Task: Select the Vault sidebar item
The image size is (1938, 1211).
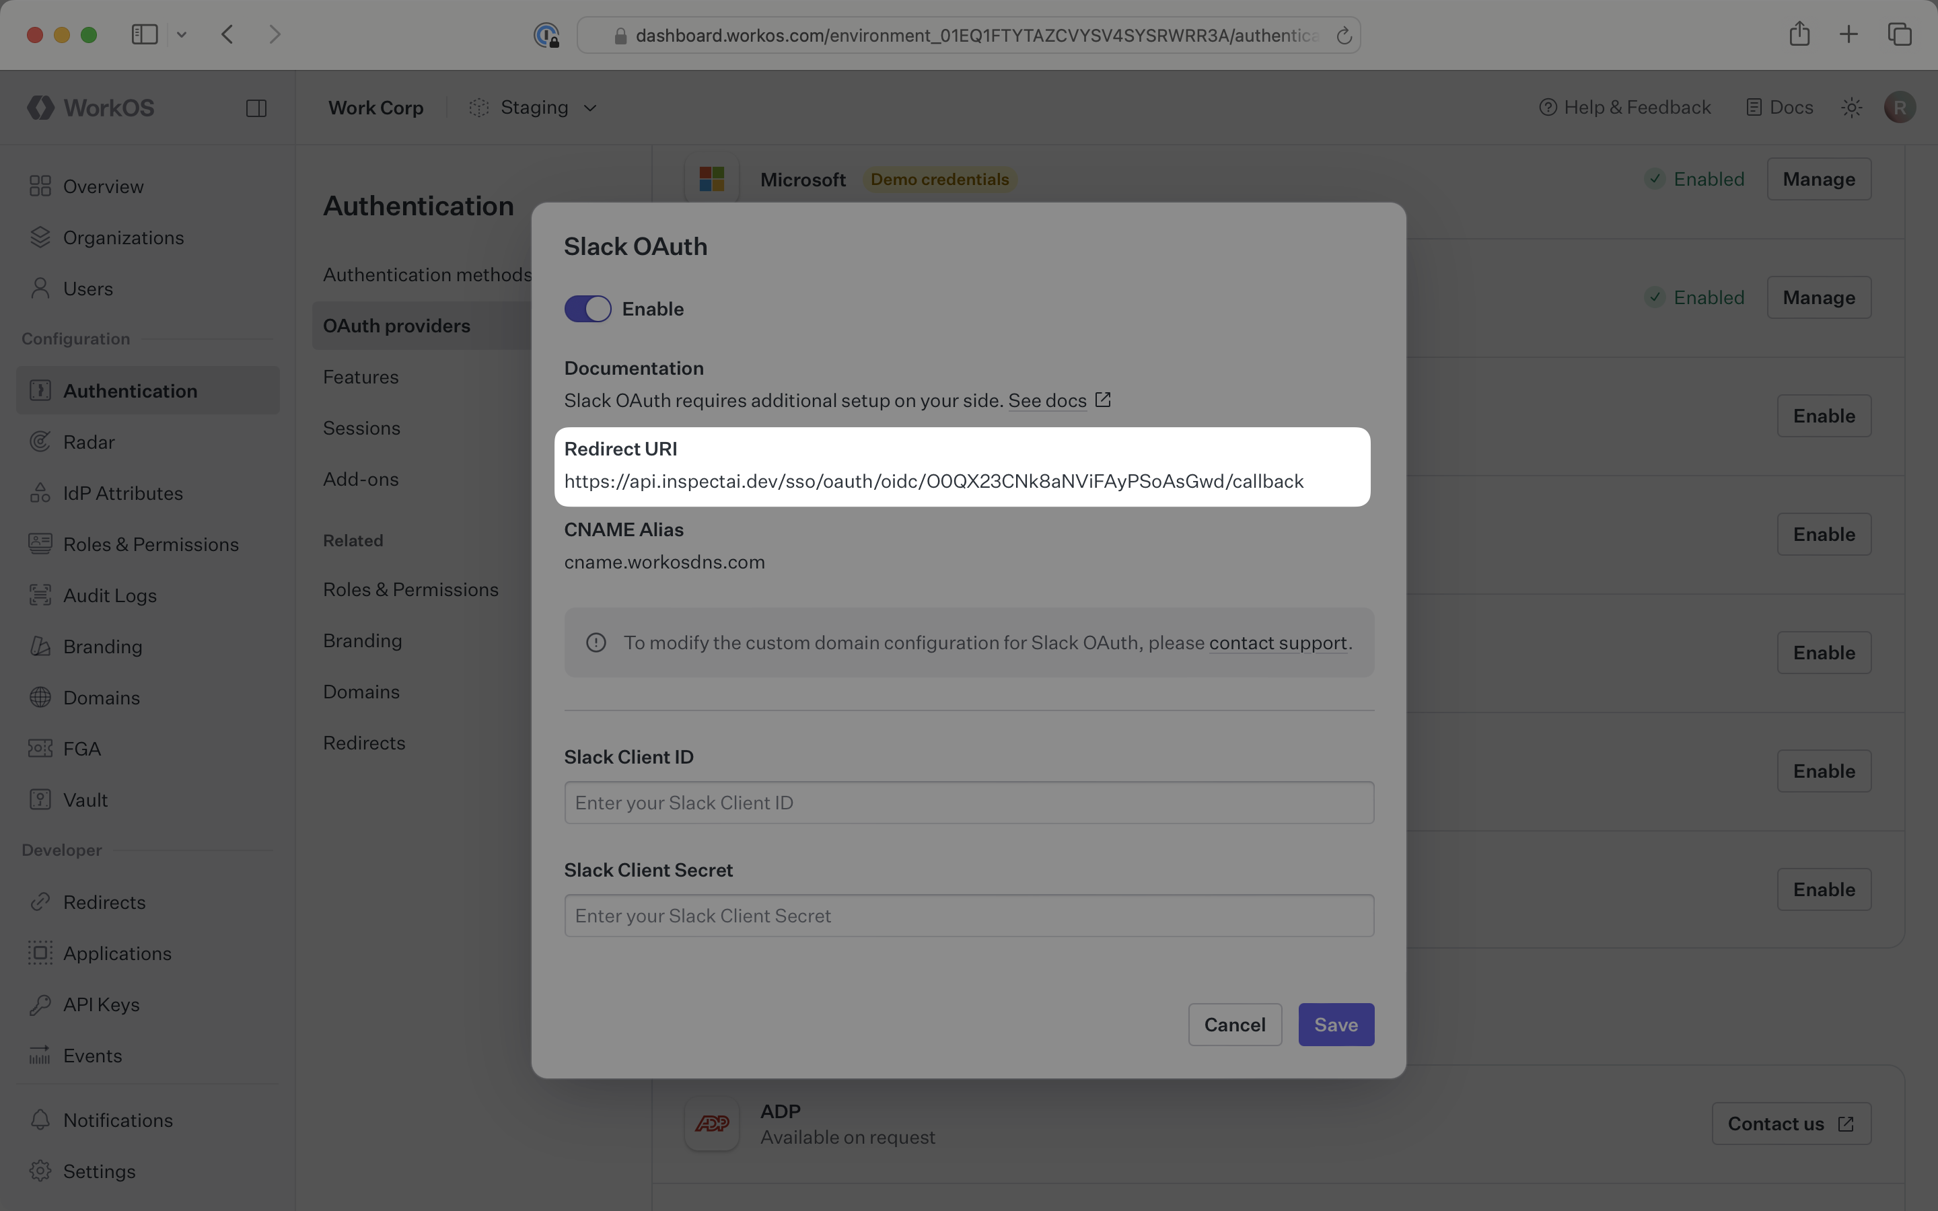Action: [85, 799]
